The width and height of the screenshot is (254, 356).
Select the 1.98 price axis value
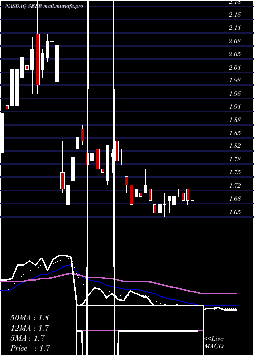click(235, 80)
